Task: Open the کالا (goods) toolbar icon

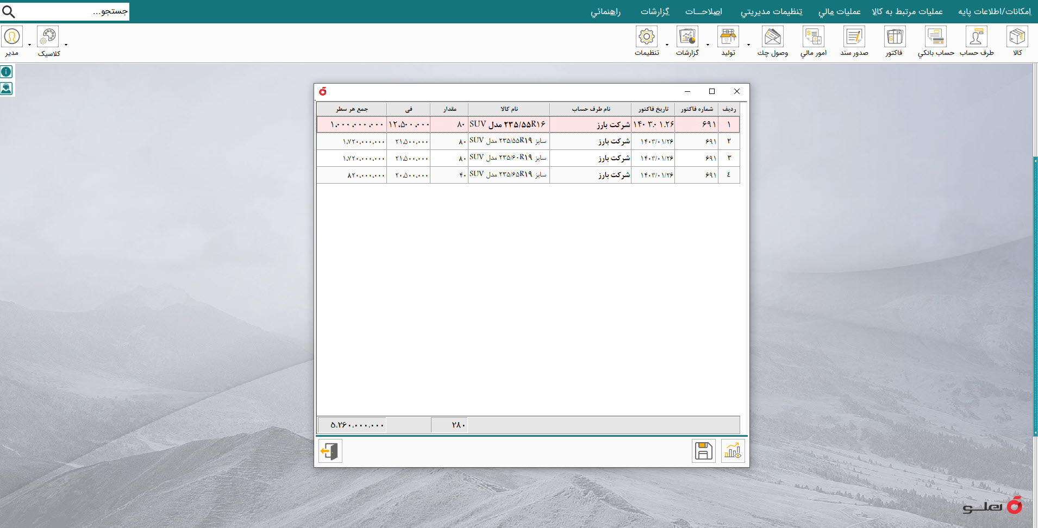Action: click(x=1017, y=37)
